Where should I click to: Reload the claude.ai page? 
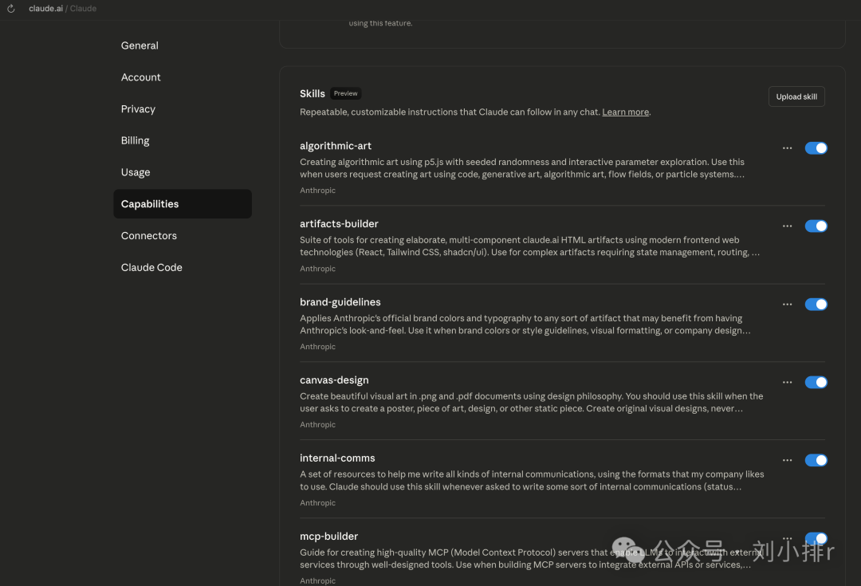[11, 9]
